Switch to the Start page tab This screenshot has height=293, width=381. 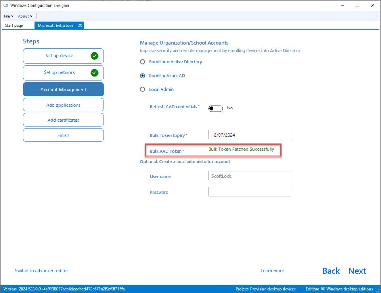[x=14, y=25]
